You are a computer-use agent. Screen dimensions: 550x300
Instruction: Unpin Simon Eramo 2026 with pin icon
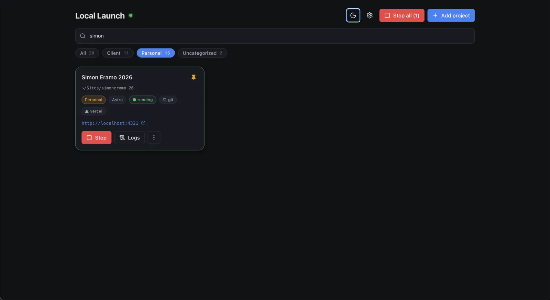pos(194,77)
